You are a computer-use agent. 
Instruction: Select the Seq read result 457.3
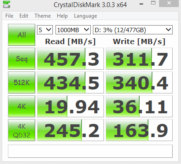click(x=70, y=59)
